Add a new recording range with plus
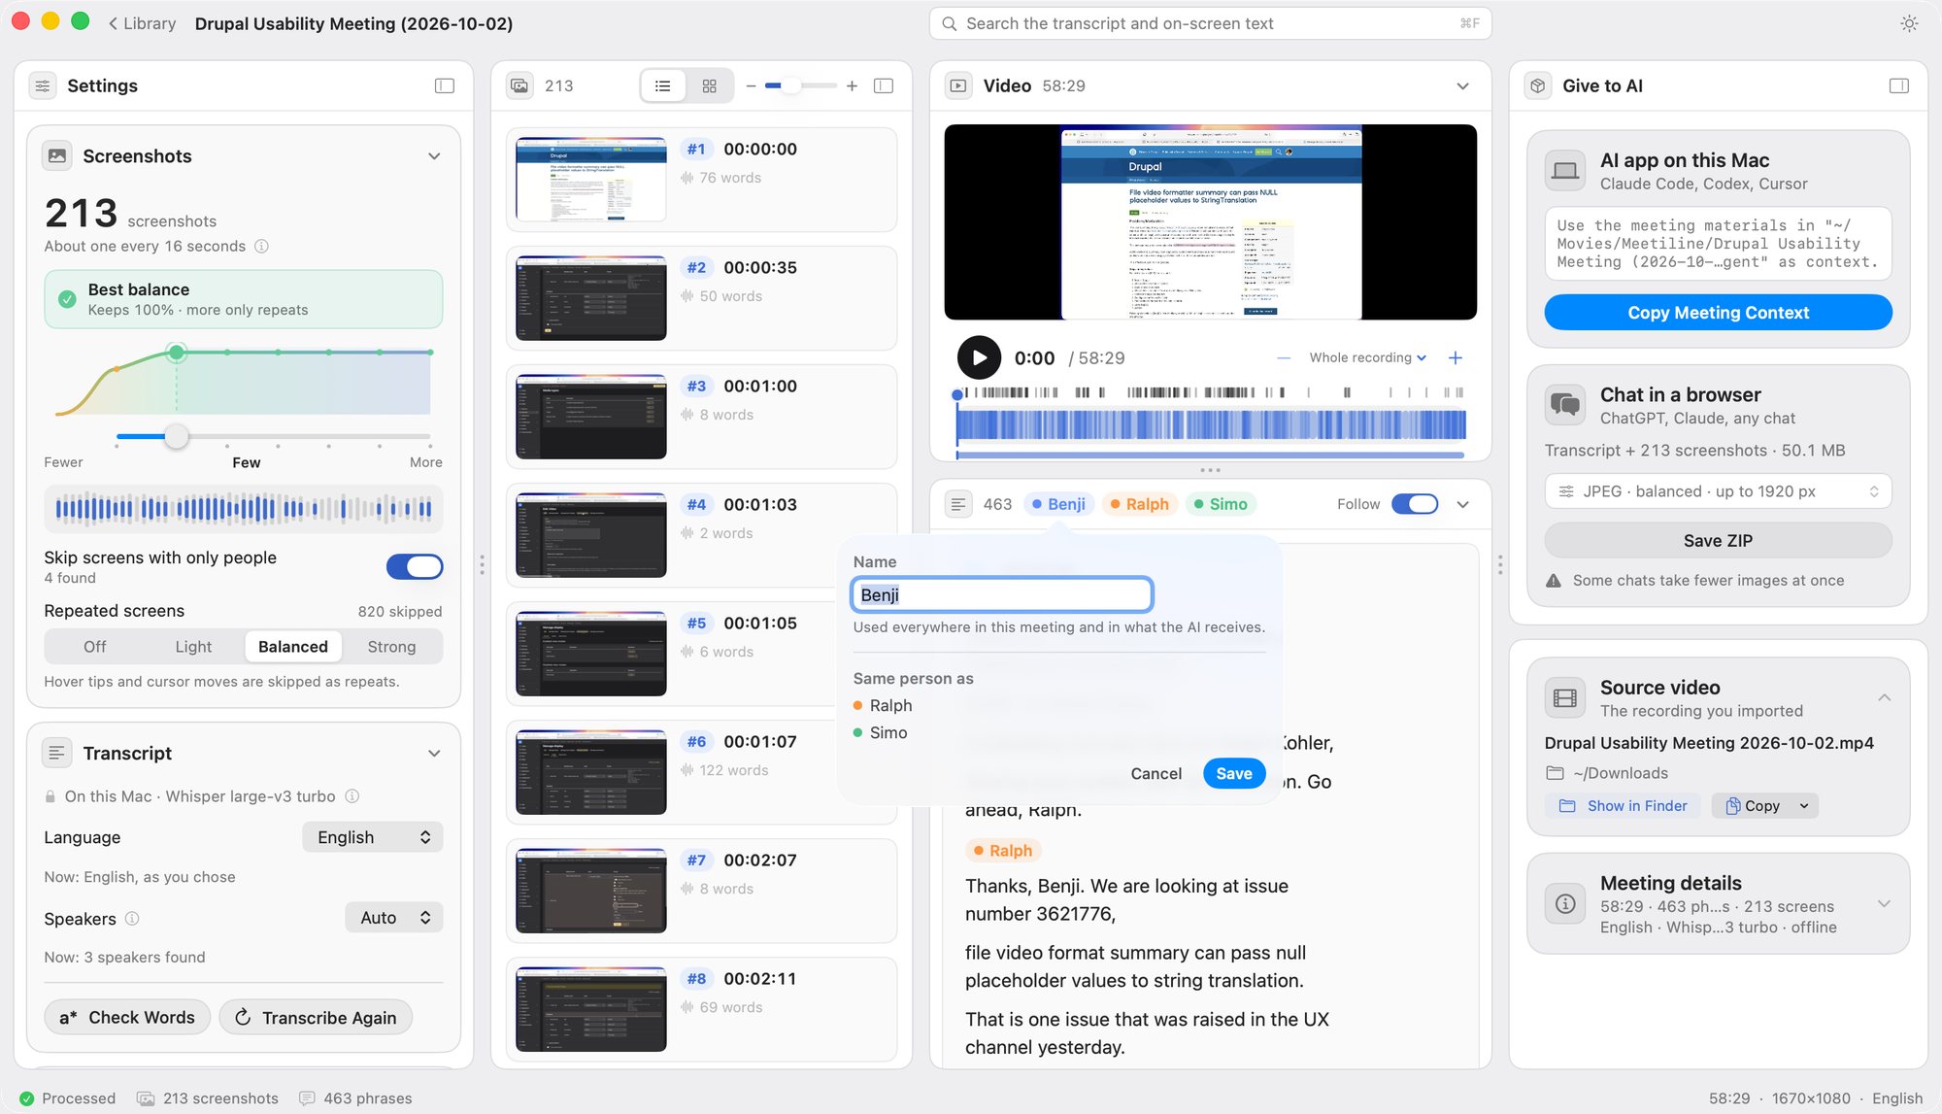The width and height of the screenshot is (1942, 1114). 1456,358
